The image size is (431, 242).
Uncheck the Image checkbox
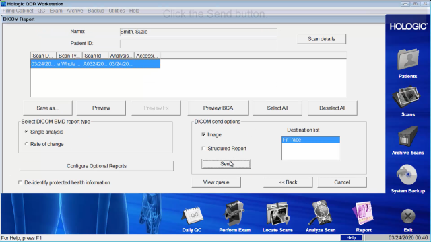pos(203,134)
